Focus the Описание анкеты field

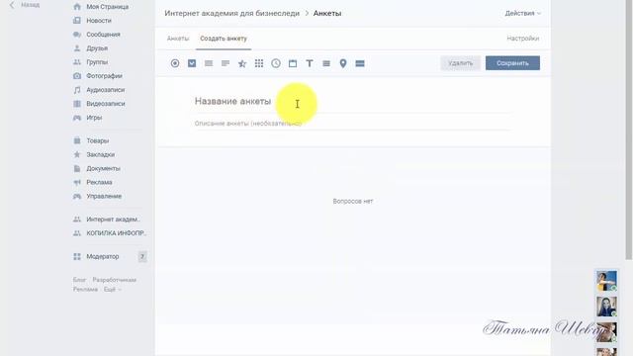click(x=353, y=124)
